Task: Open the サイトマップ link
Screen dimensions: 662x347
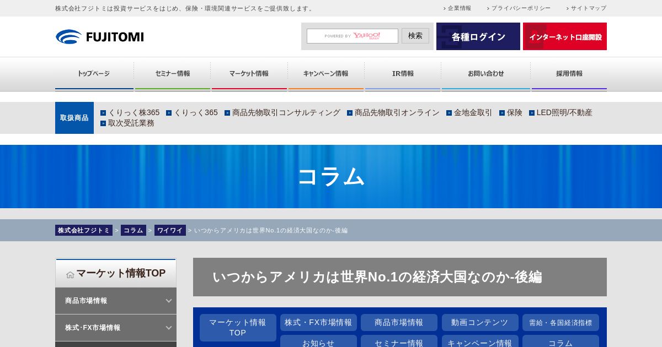Action: coord(586,8)
